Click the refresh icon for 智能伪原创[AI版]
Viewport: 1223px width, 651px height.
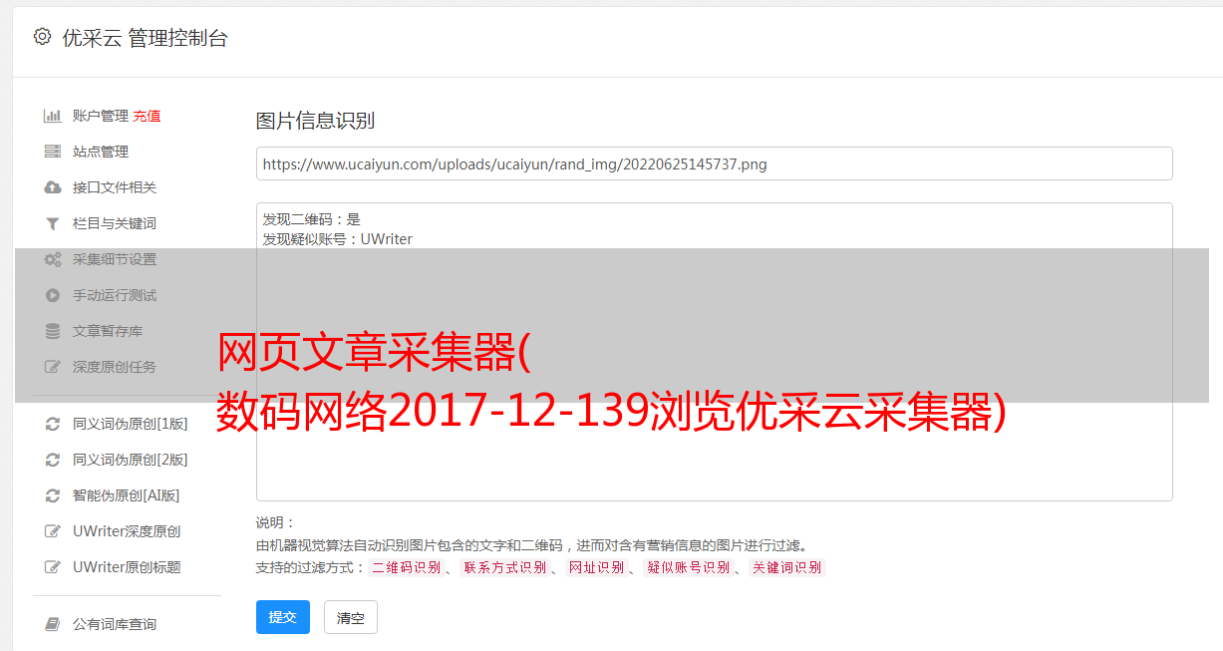(x=53, y=495)
